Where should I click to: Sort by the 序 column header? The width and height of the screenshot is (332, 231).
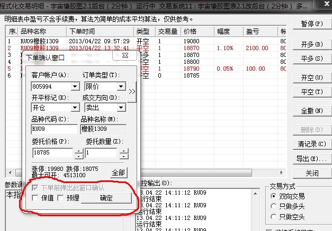[12, 32]
